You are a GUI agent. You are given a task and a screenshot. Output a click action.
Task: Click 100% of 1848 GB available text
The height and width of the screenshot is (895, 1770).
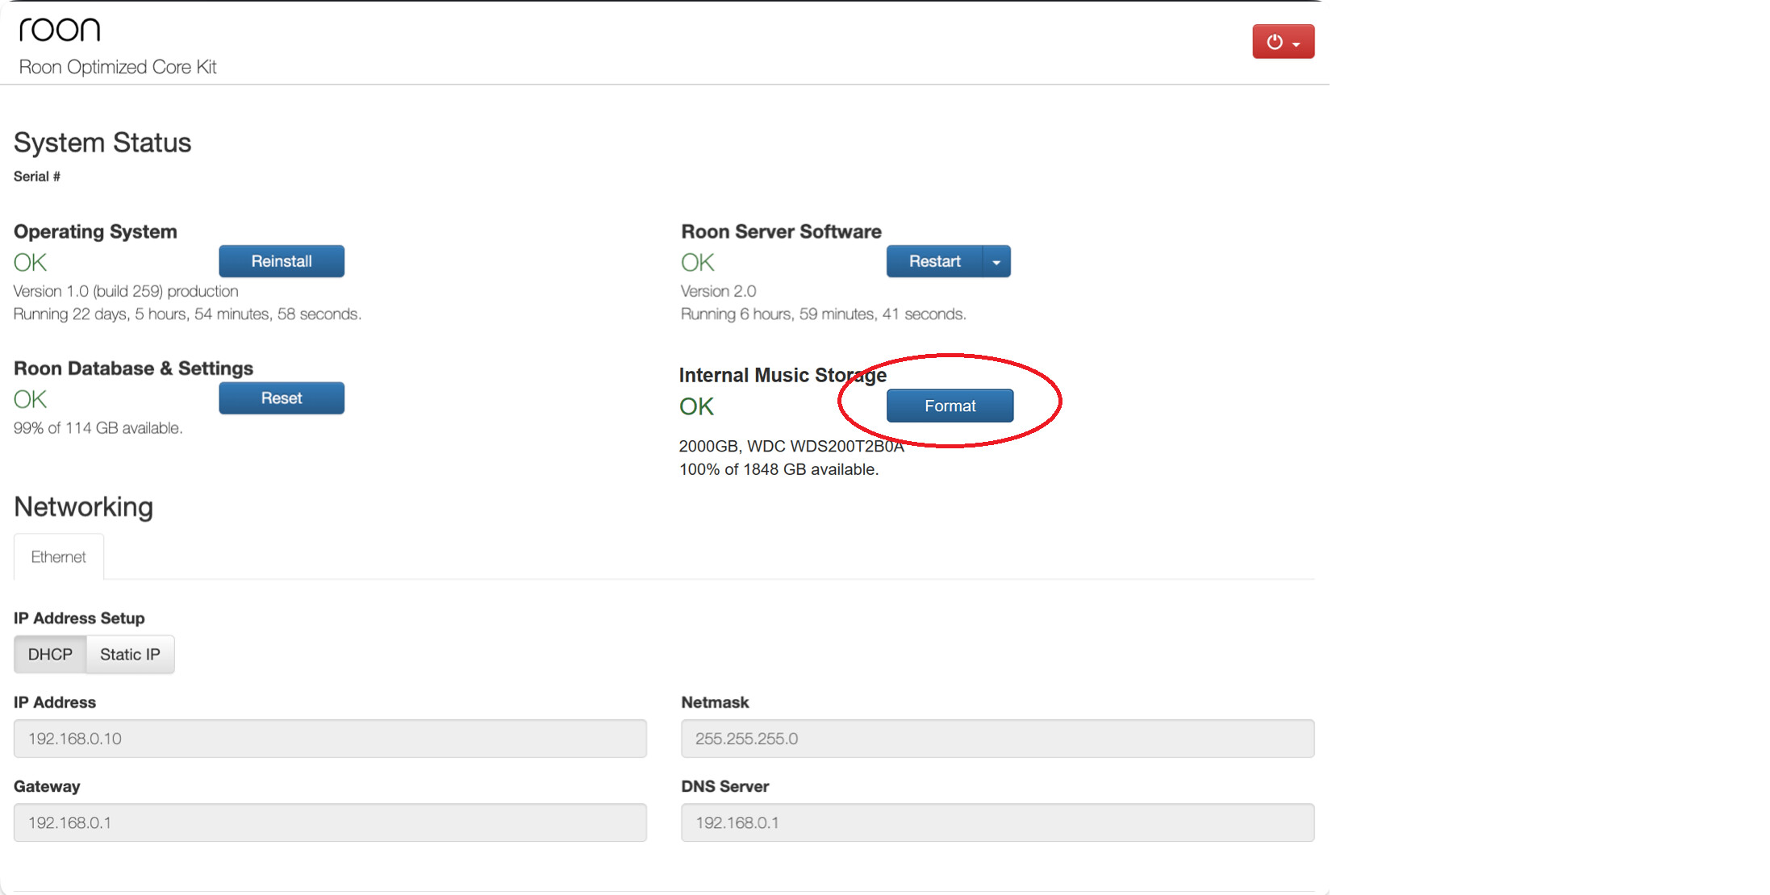tap(779, 469)
